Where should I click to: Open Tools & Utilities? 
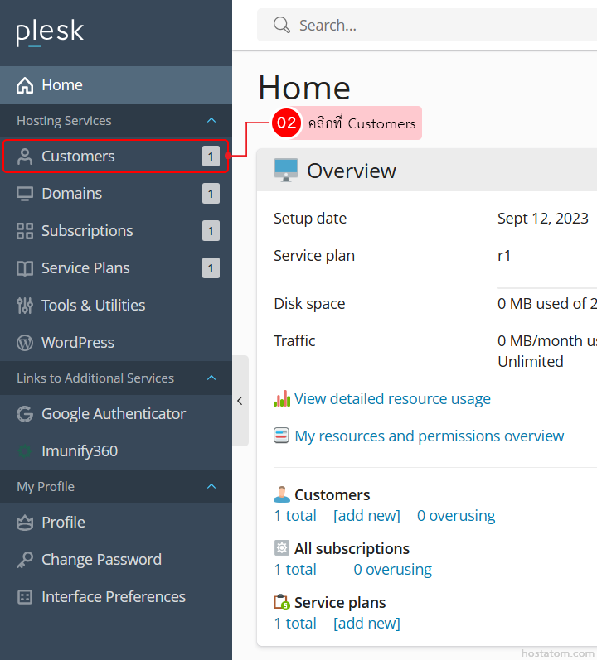click(93, 306)
